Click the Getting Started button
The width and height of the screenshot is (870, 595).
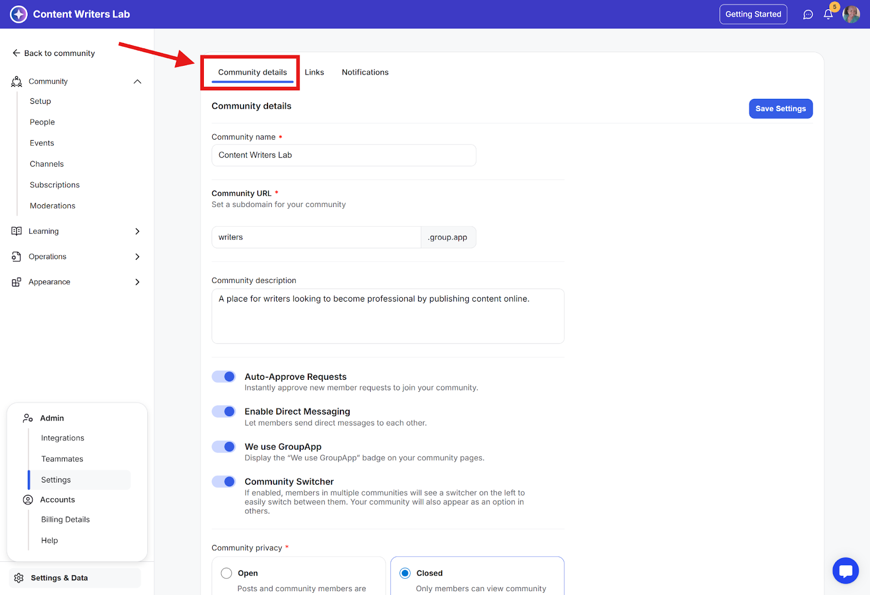[x=753, y=14]
